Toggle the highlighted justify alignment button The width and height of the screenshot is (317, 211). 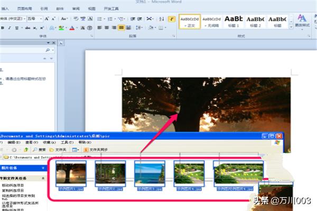pyautogui.click(x=122, y=27)
